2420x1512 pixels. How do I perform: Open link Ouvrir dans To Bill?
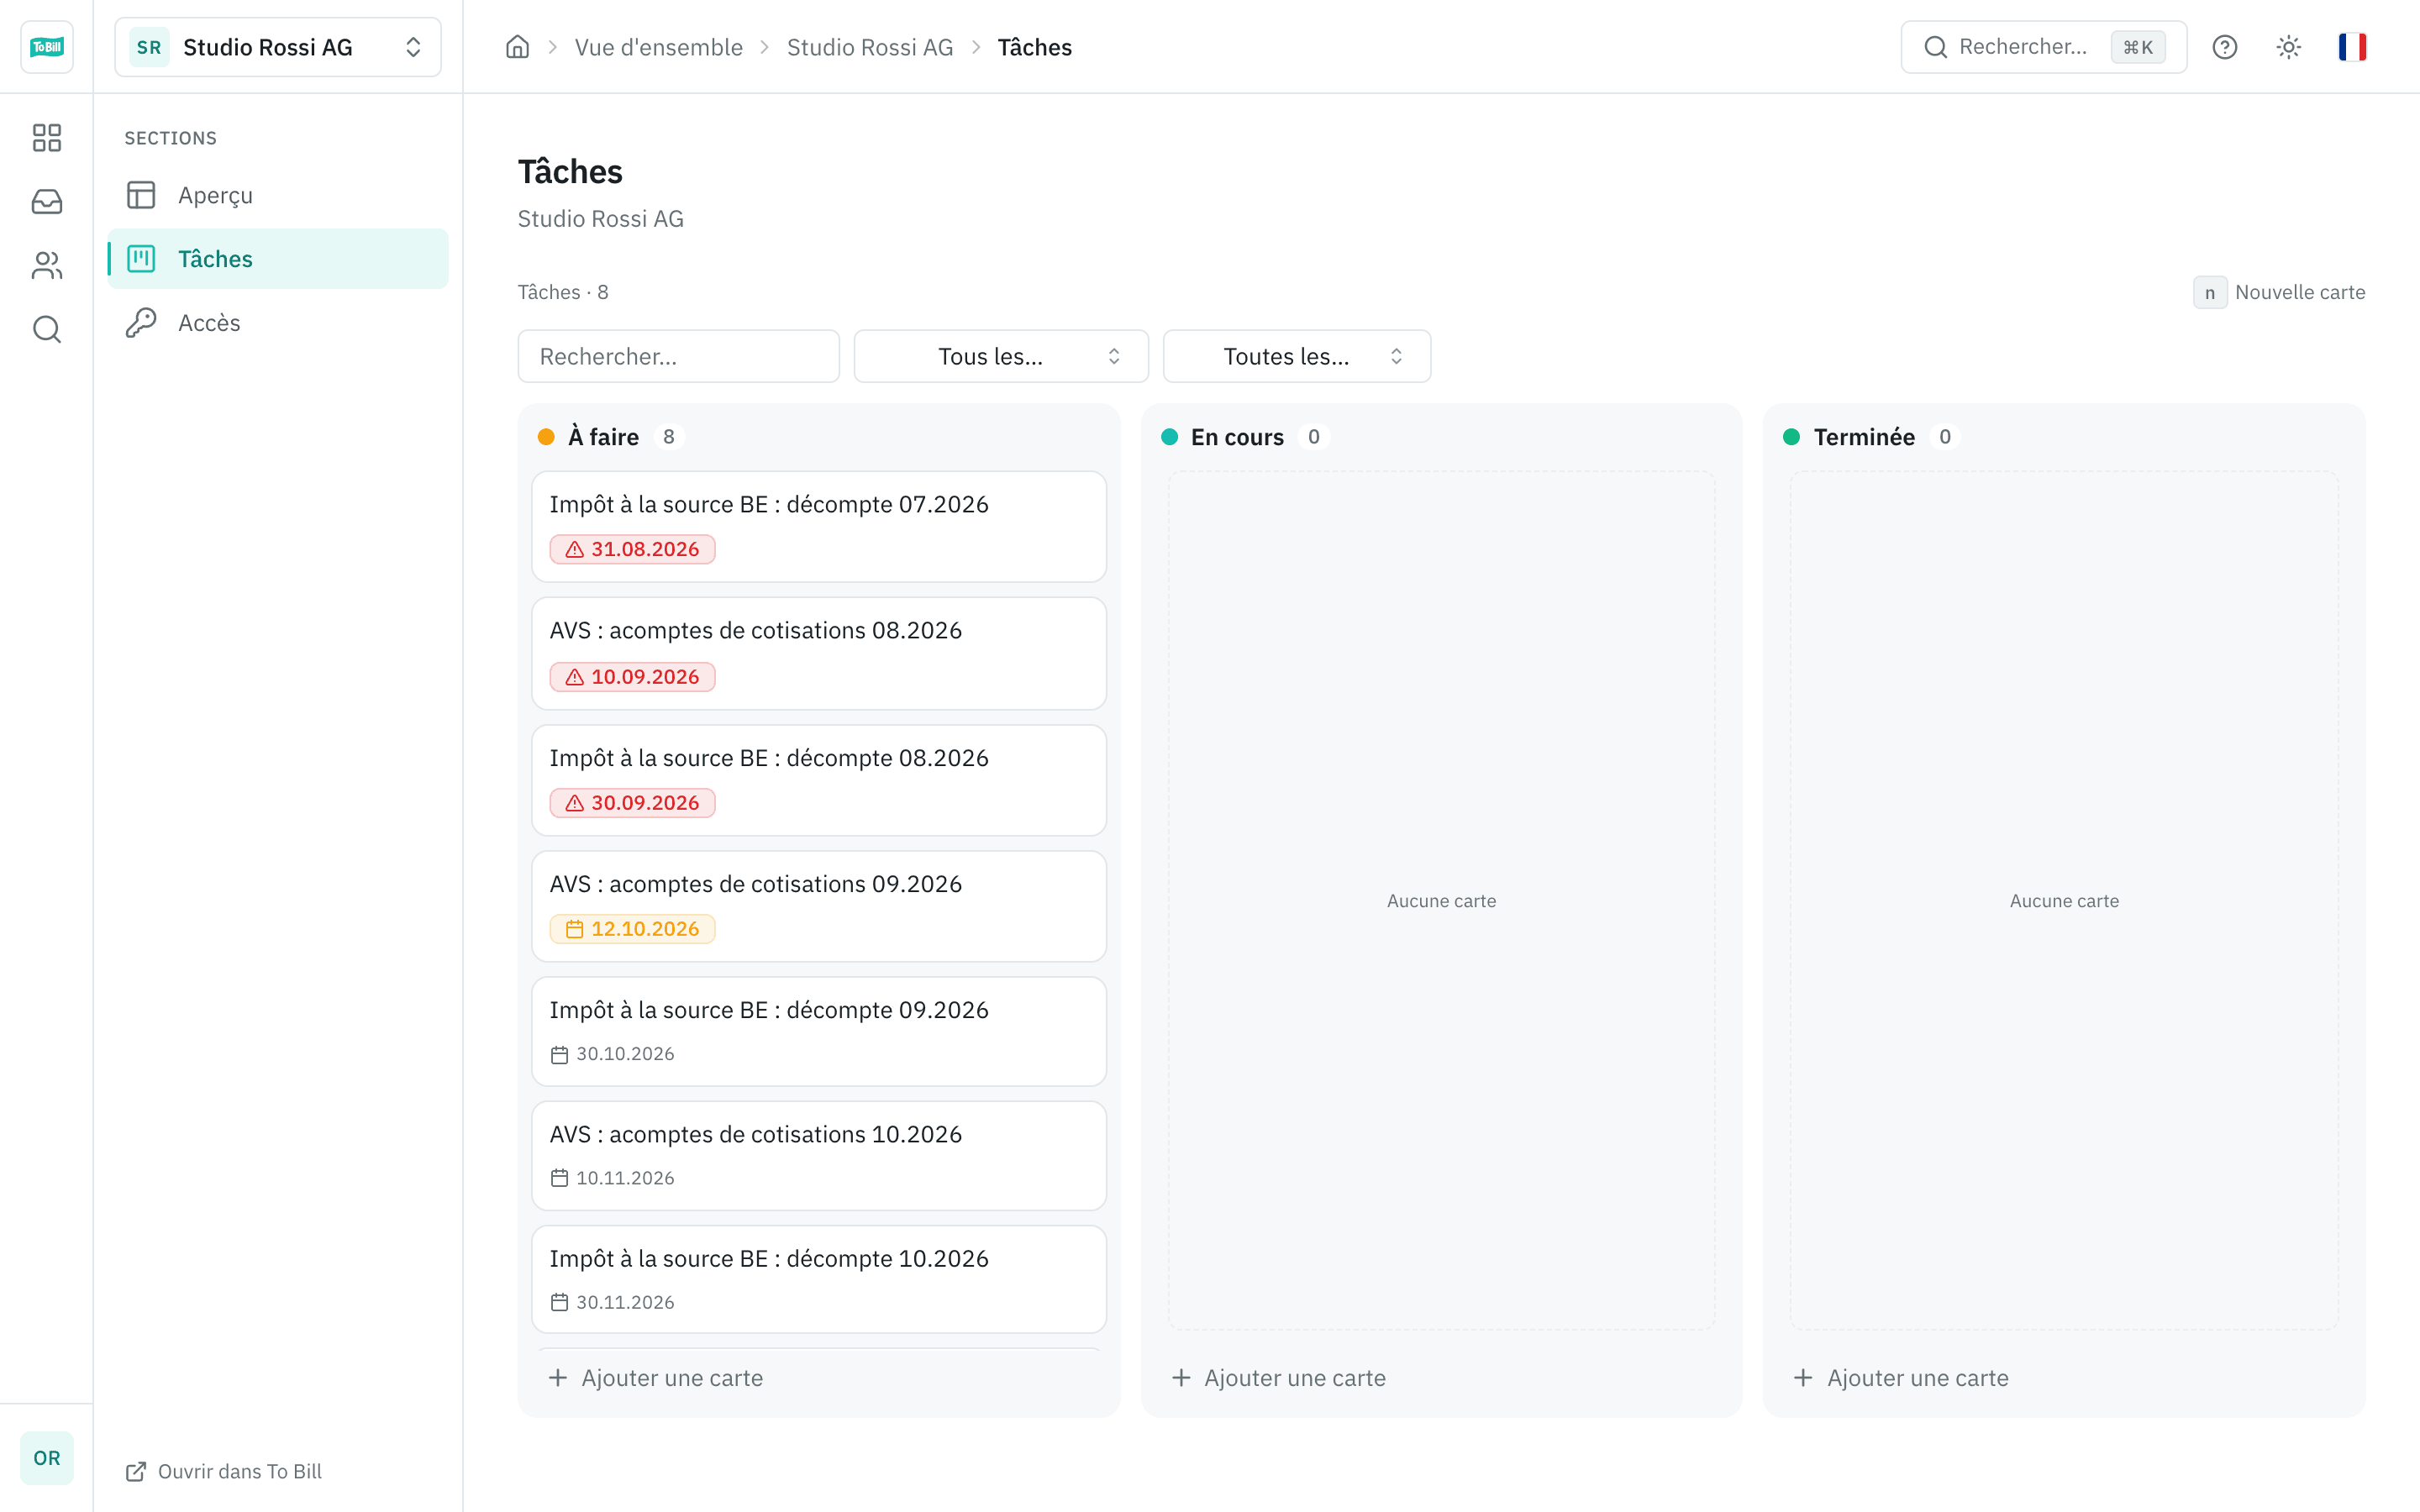(x=224, y=1471)
